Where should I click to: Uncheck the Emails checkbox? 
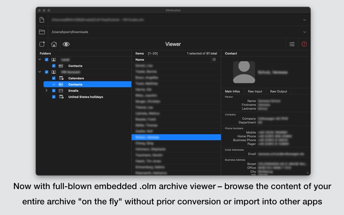point(54,91)
